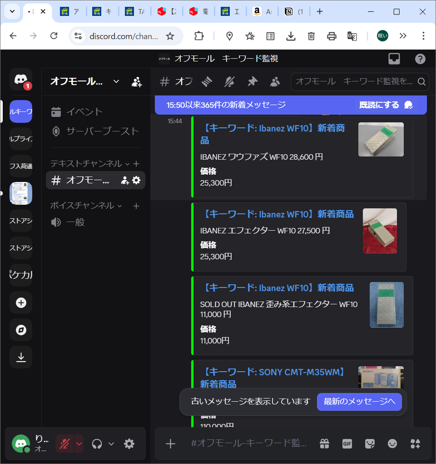Add a new text channel plus icon
Screen dimensions: 436x464
click(x=136, y=164)
